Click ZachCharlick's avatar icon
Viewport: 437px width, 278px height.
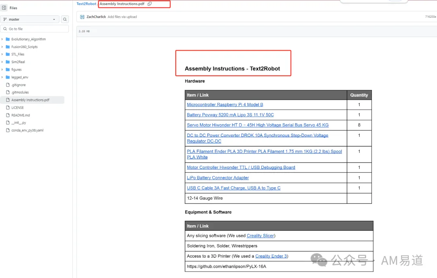coord(82,17)
